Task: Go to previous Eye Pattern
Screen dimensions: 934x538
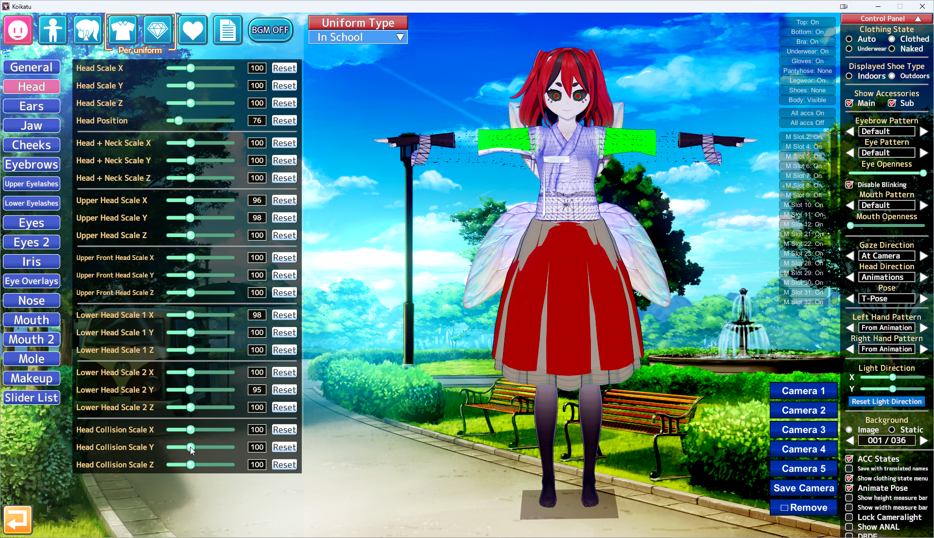Action: [x=850, y=153]
